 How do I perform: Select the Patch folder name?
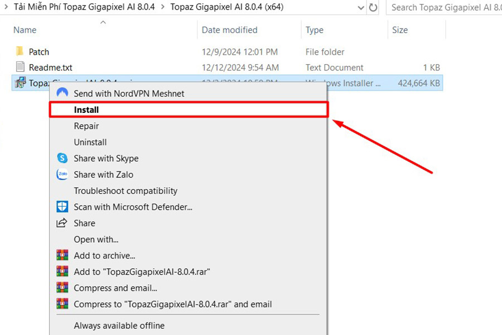tap(38, 52)
